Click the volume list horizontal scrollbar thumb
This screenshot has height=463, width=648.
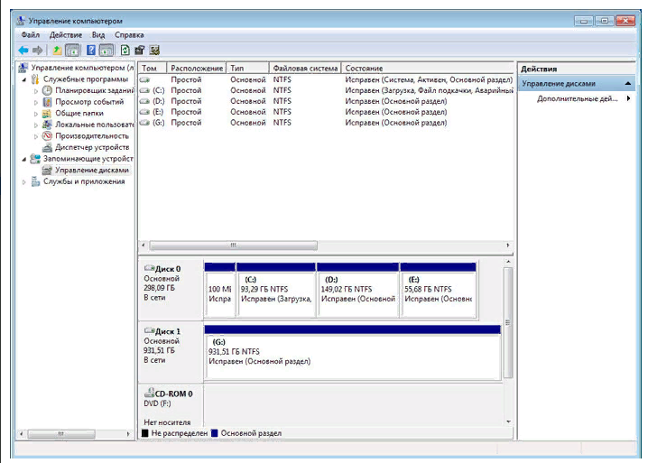[x=234, y=245]
